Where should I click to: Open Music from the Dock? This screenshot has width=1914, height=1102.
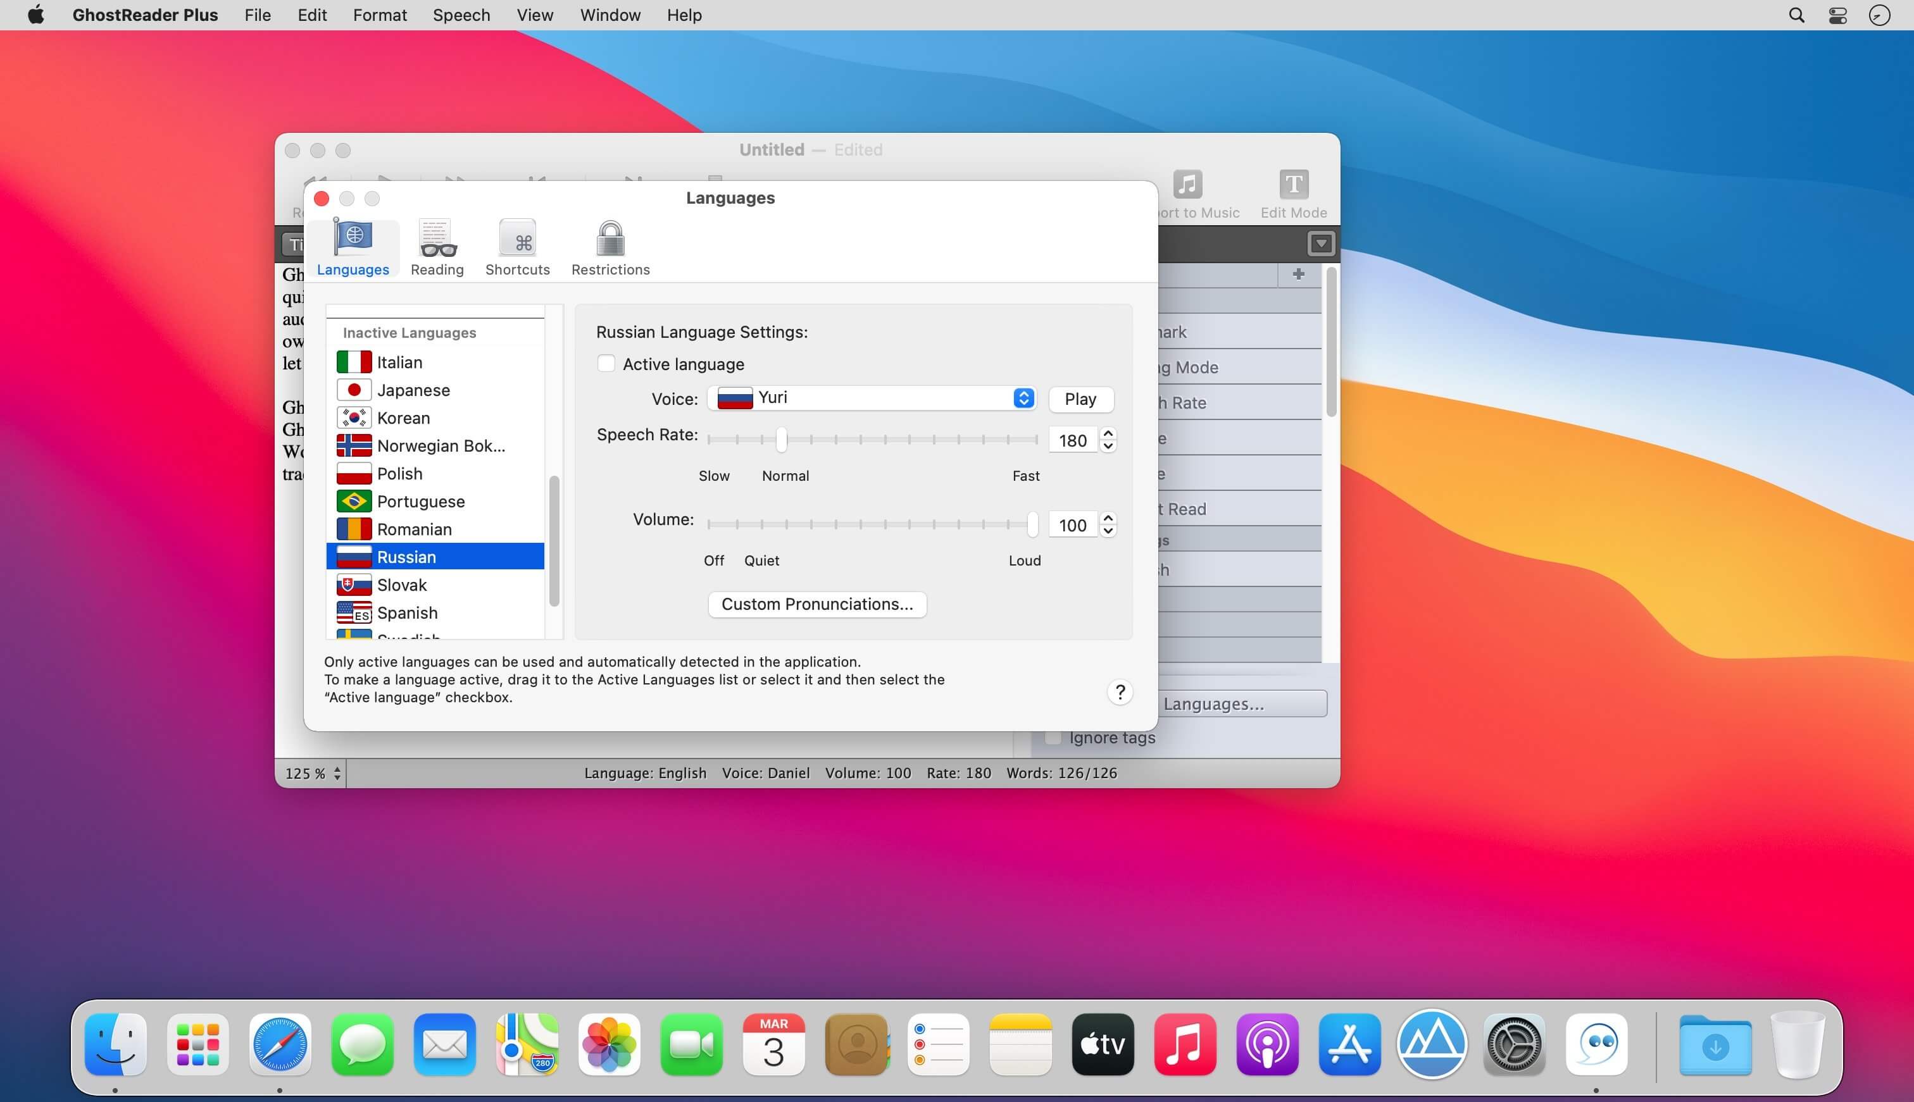1185,1044
